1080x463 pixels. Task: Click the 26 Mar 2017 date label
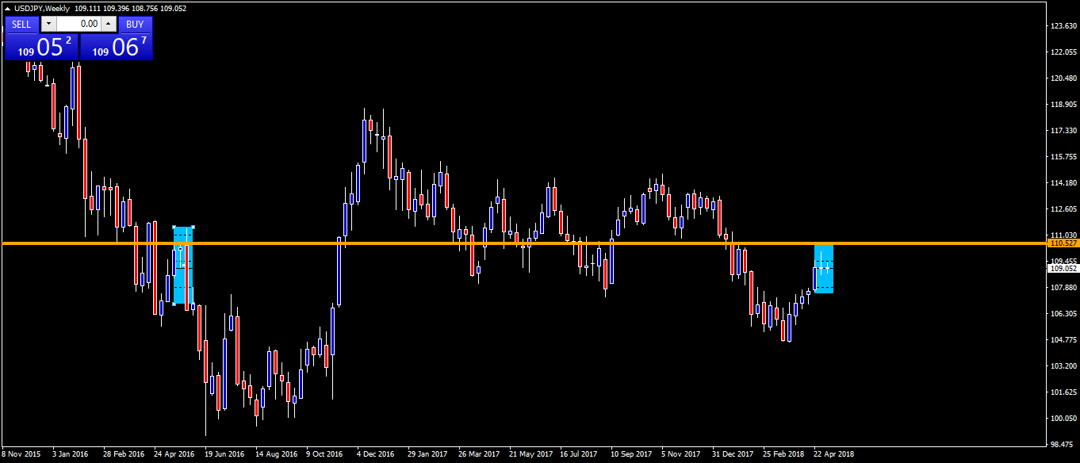(x=479, y=455)
